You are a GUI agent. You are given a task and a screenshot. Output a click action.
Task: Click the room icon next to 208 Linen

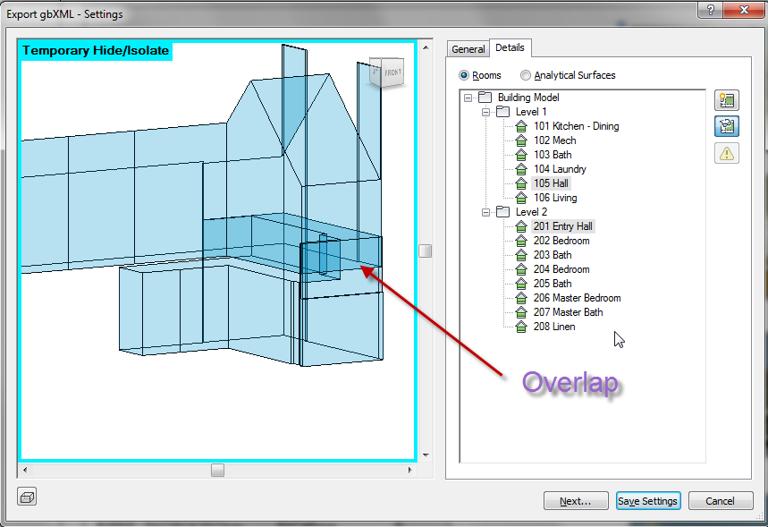pos(520,326)
